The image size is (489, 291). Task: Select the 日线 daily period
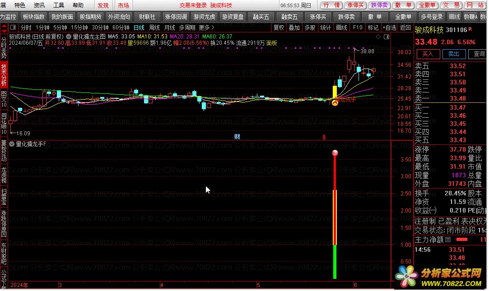[x=139, y=28]
